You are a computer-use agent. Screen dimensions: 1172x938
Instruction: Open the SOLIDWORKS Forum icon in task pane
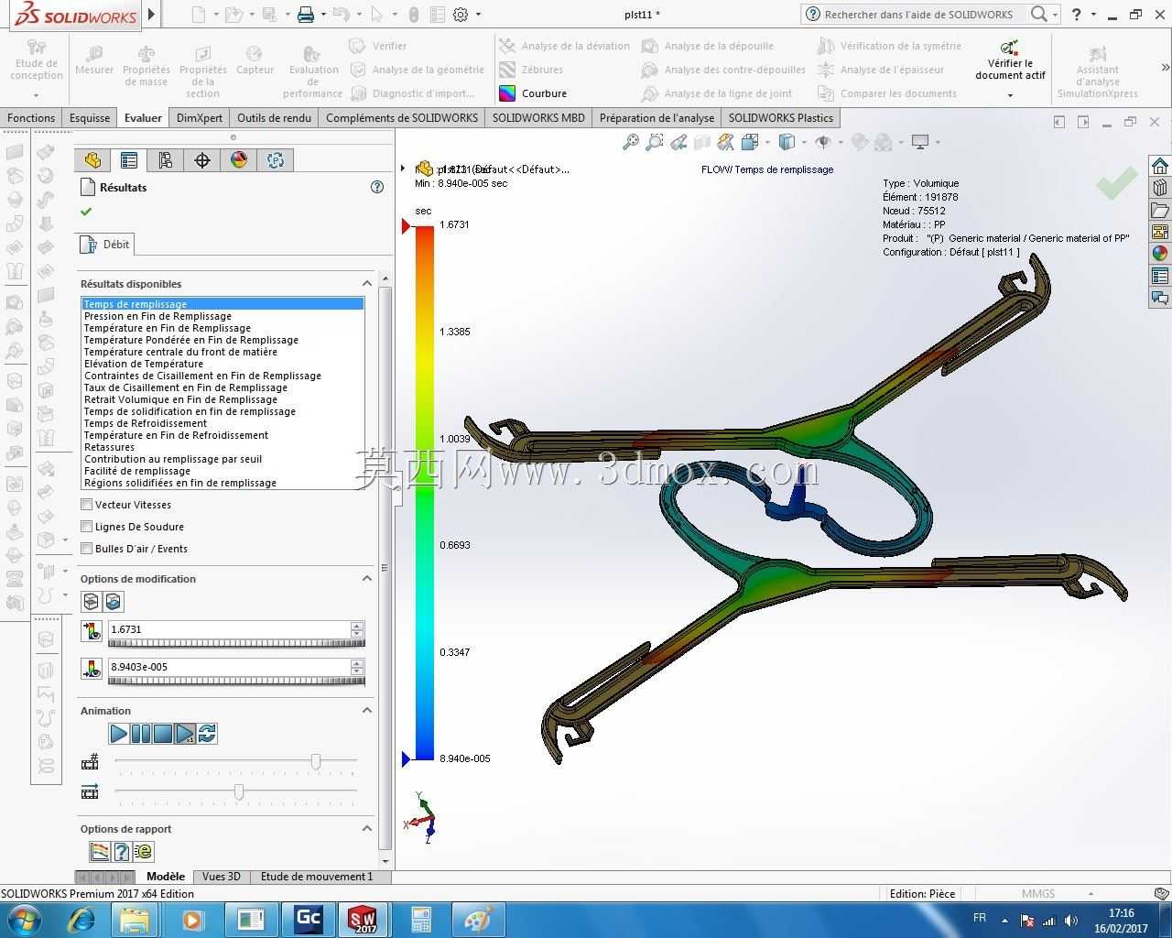[1160, 298]
